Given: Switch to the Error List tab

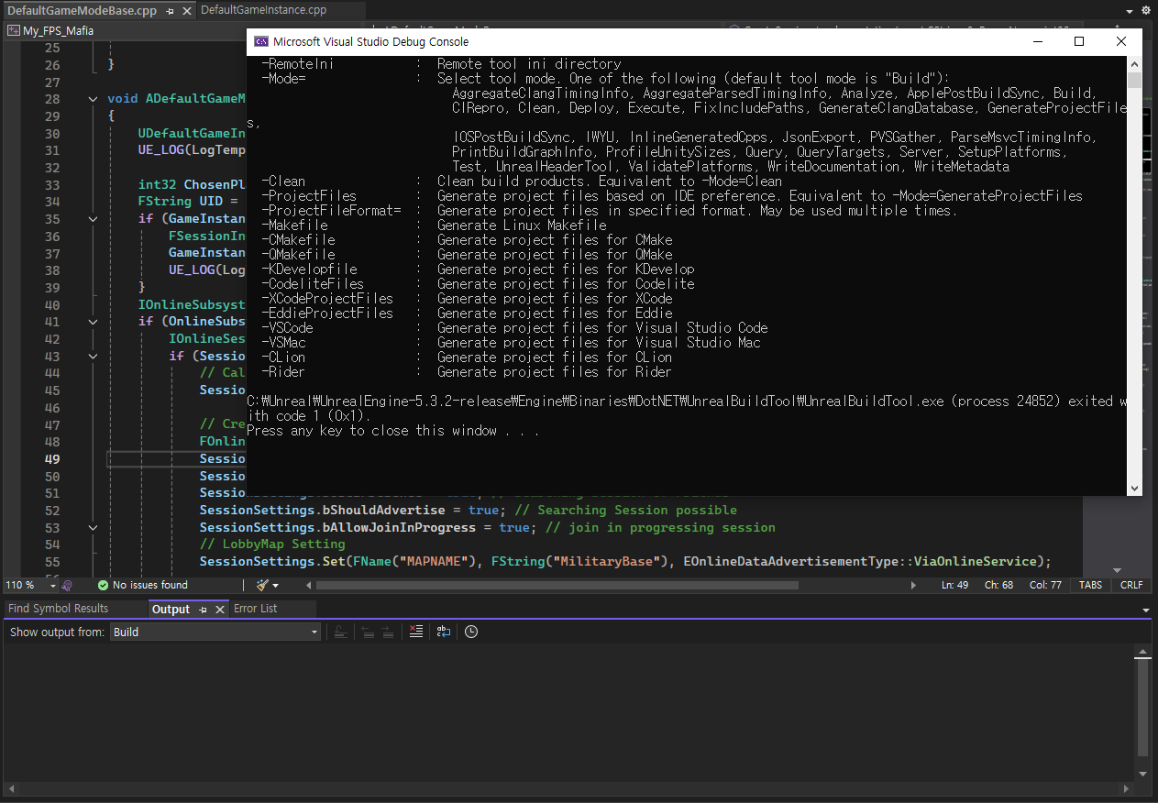Looking at the screenshot, I should [x=255, y=609].
